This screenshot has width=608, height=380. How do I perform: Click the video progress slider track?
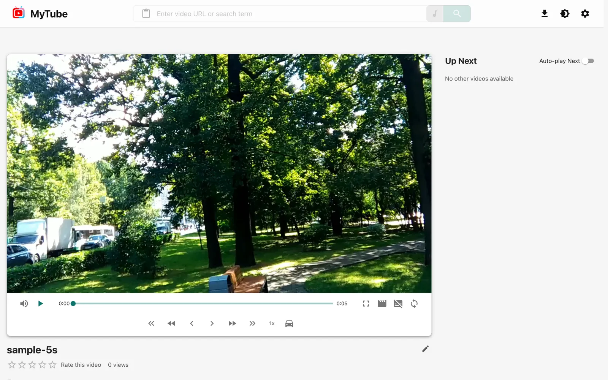[203, 304]
